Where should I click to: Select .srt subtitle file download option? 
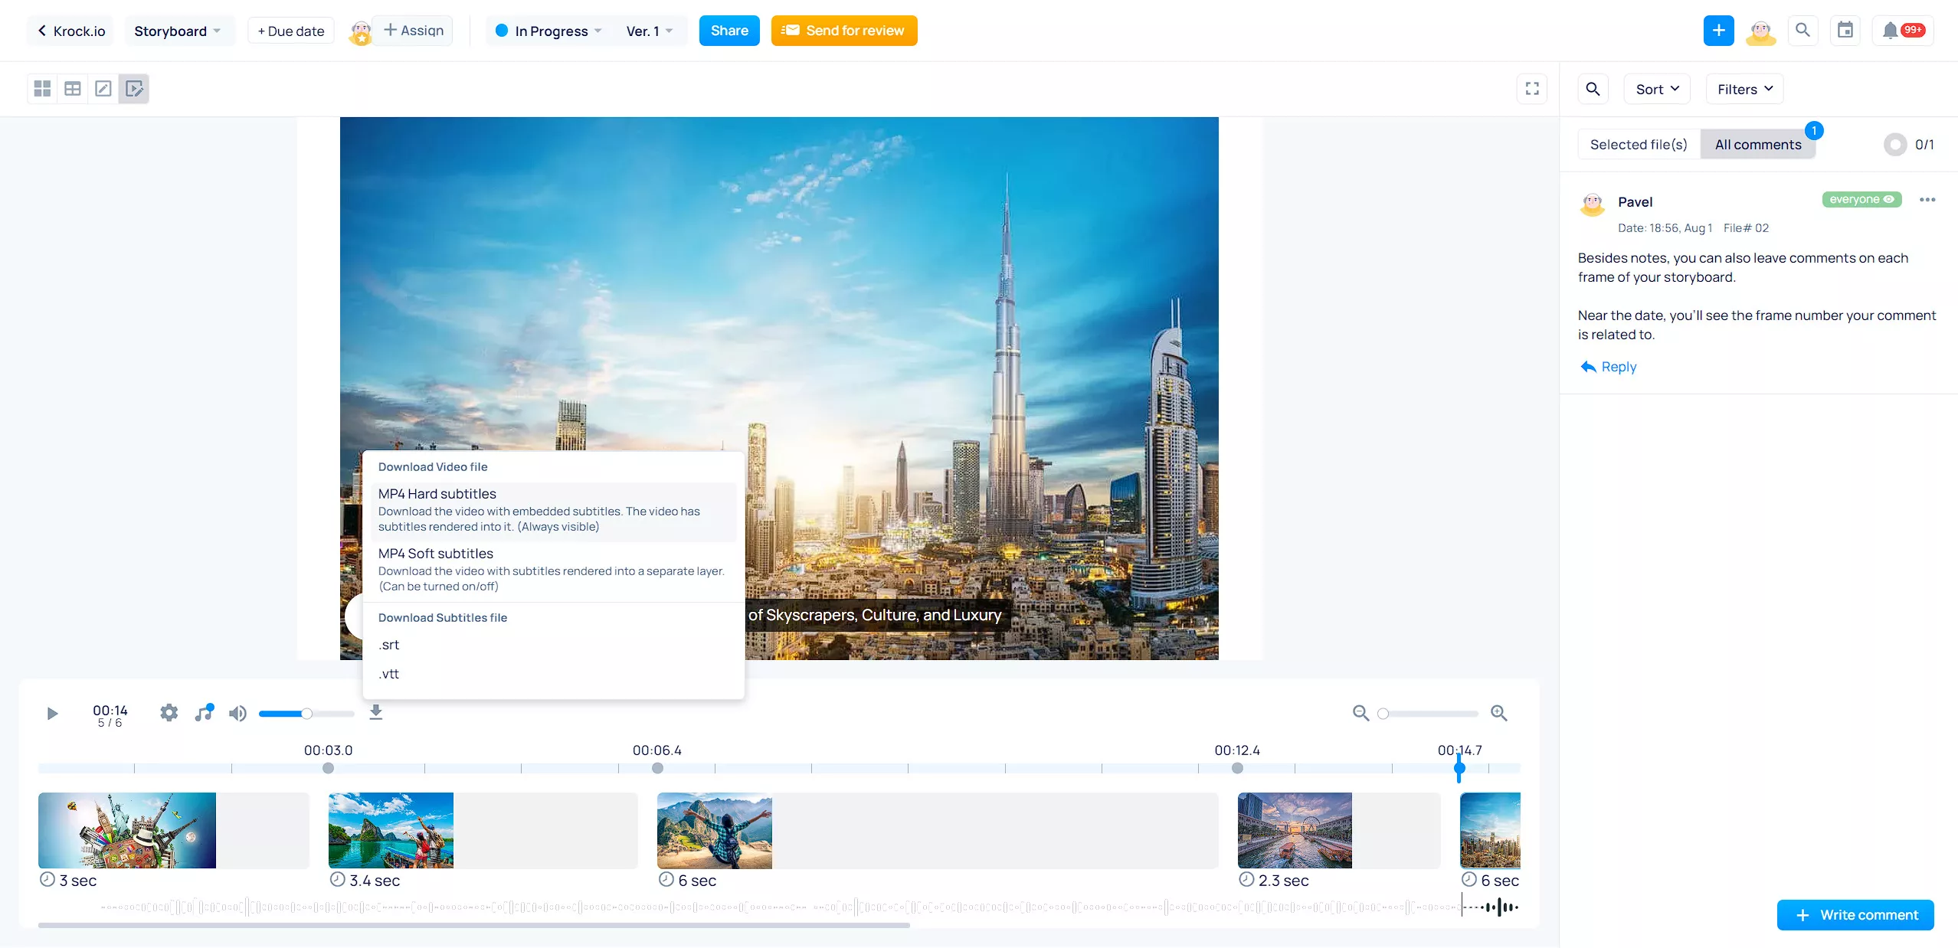[387, 645]
